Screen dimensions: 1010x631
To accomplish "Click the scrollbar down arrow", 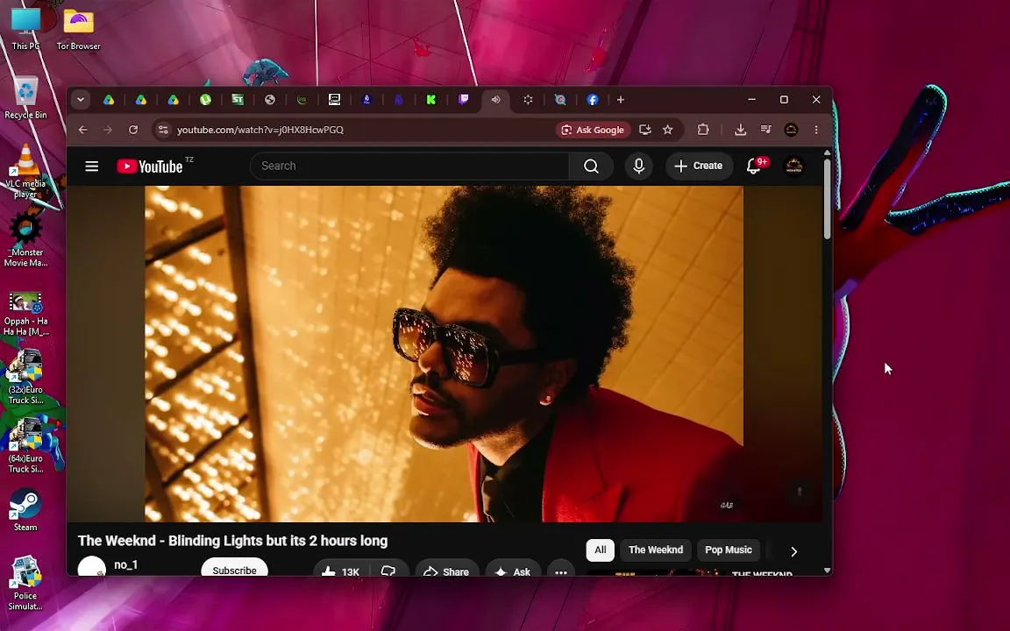I will click(827, 571).
